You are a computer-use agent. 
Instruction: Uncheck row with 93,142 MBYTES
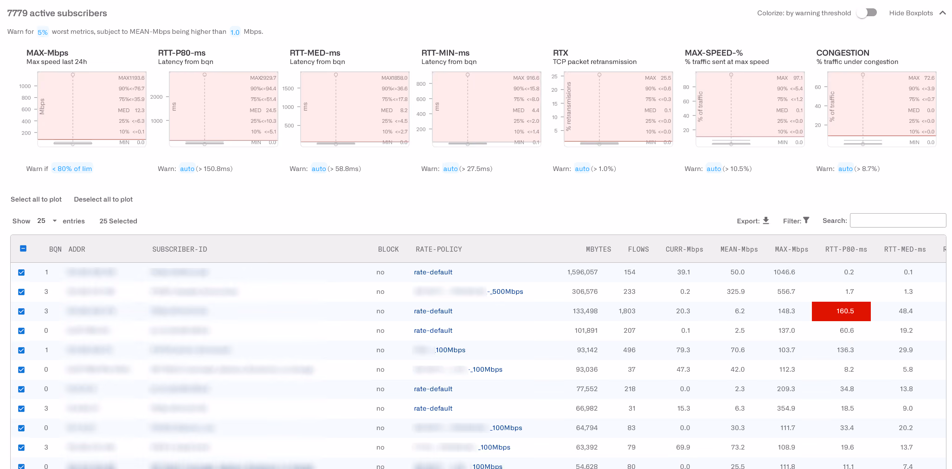point(21,350)
